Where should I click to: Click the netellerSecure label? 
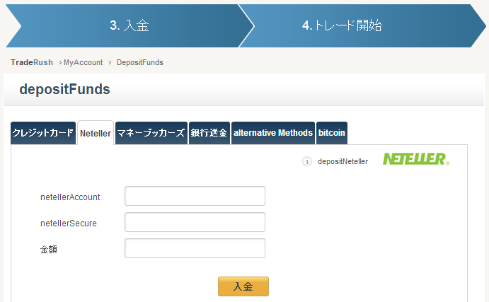coord(69,223)
